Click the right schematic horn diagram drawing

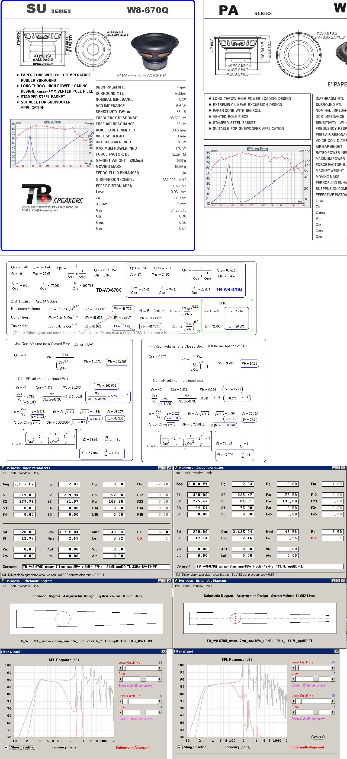point(260,618)
